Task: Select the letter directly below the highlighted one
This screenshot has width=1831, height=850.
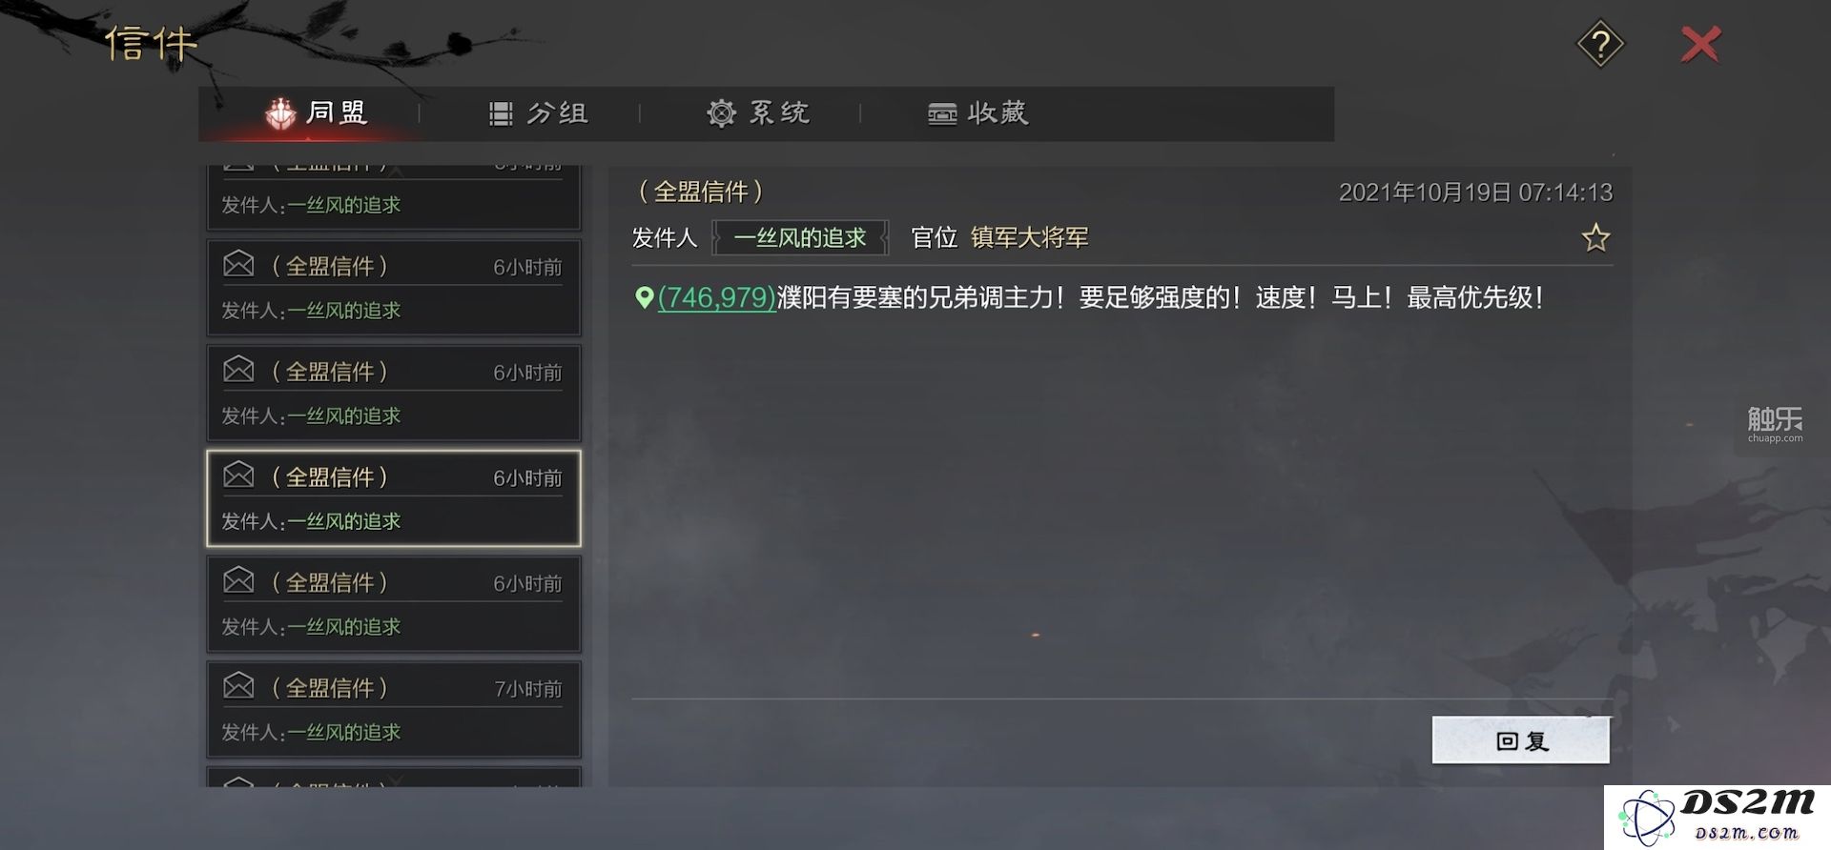Action: pos(394,604)
